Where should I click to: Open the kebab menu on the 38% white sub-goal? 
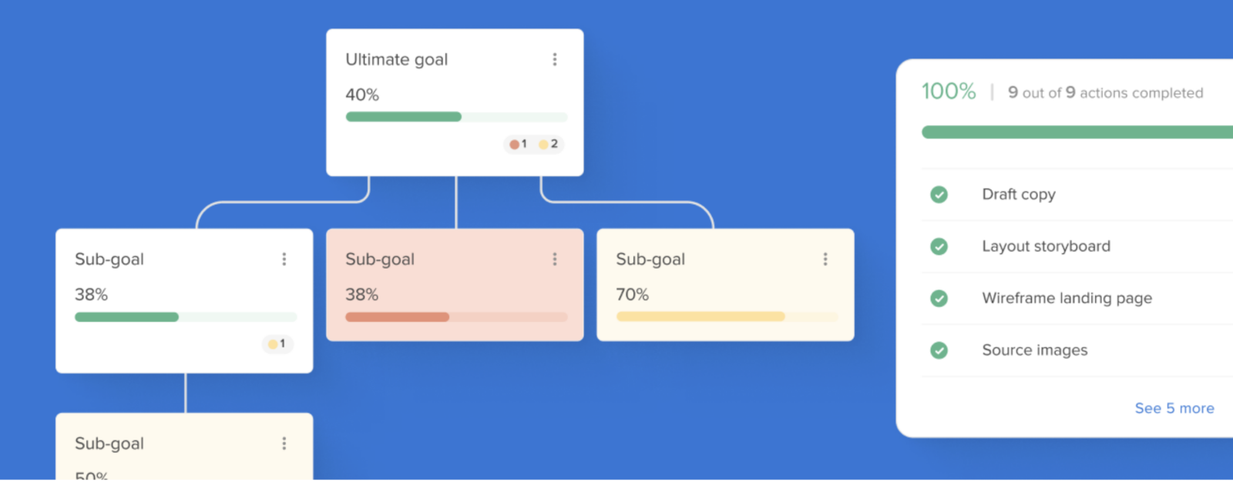[284, 259]
